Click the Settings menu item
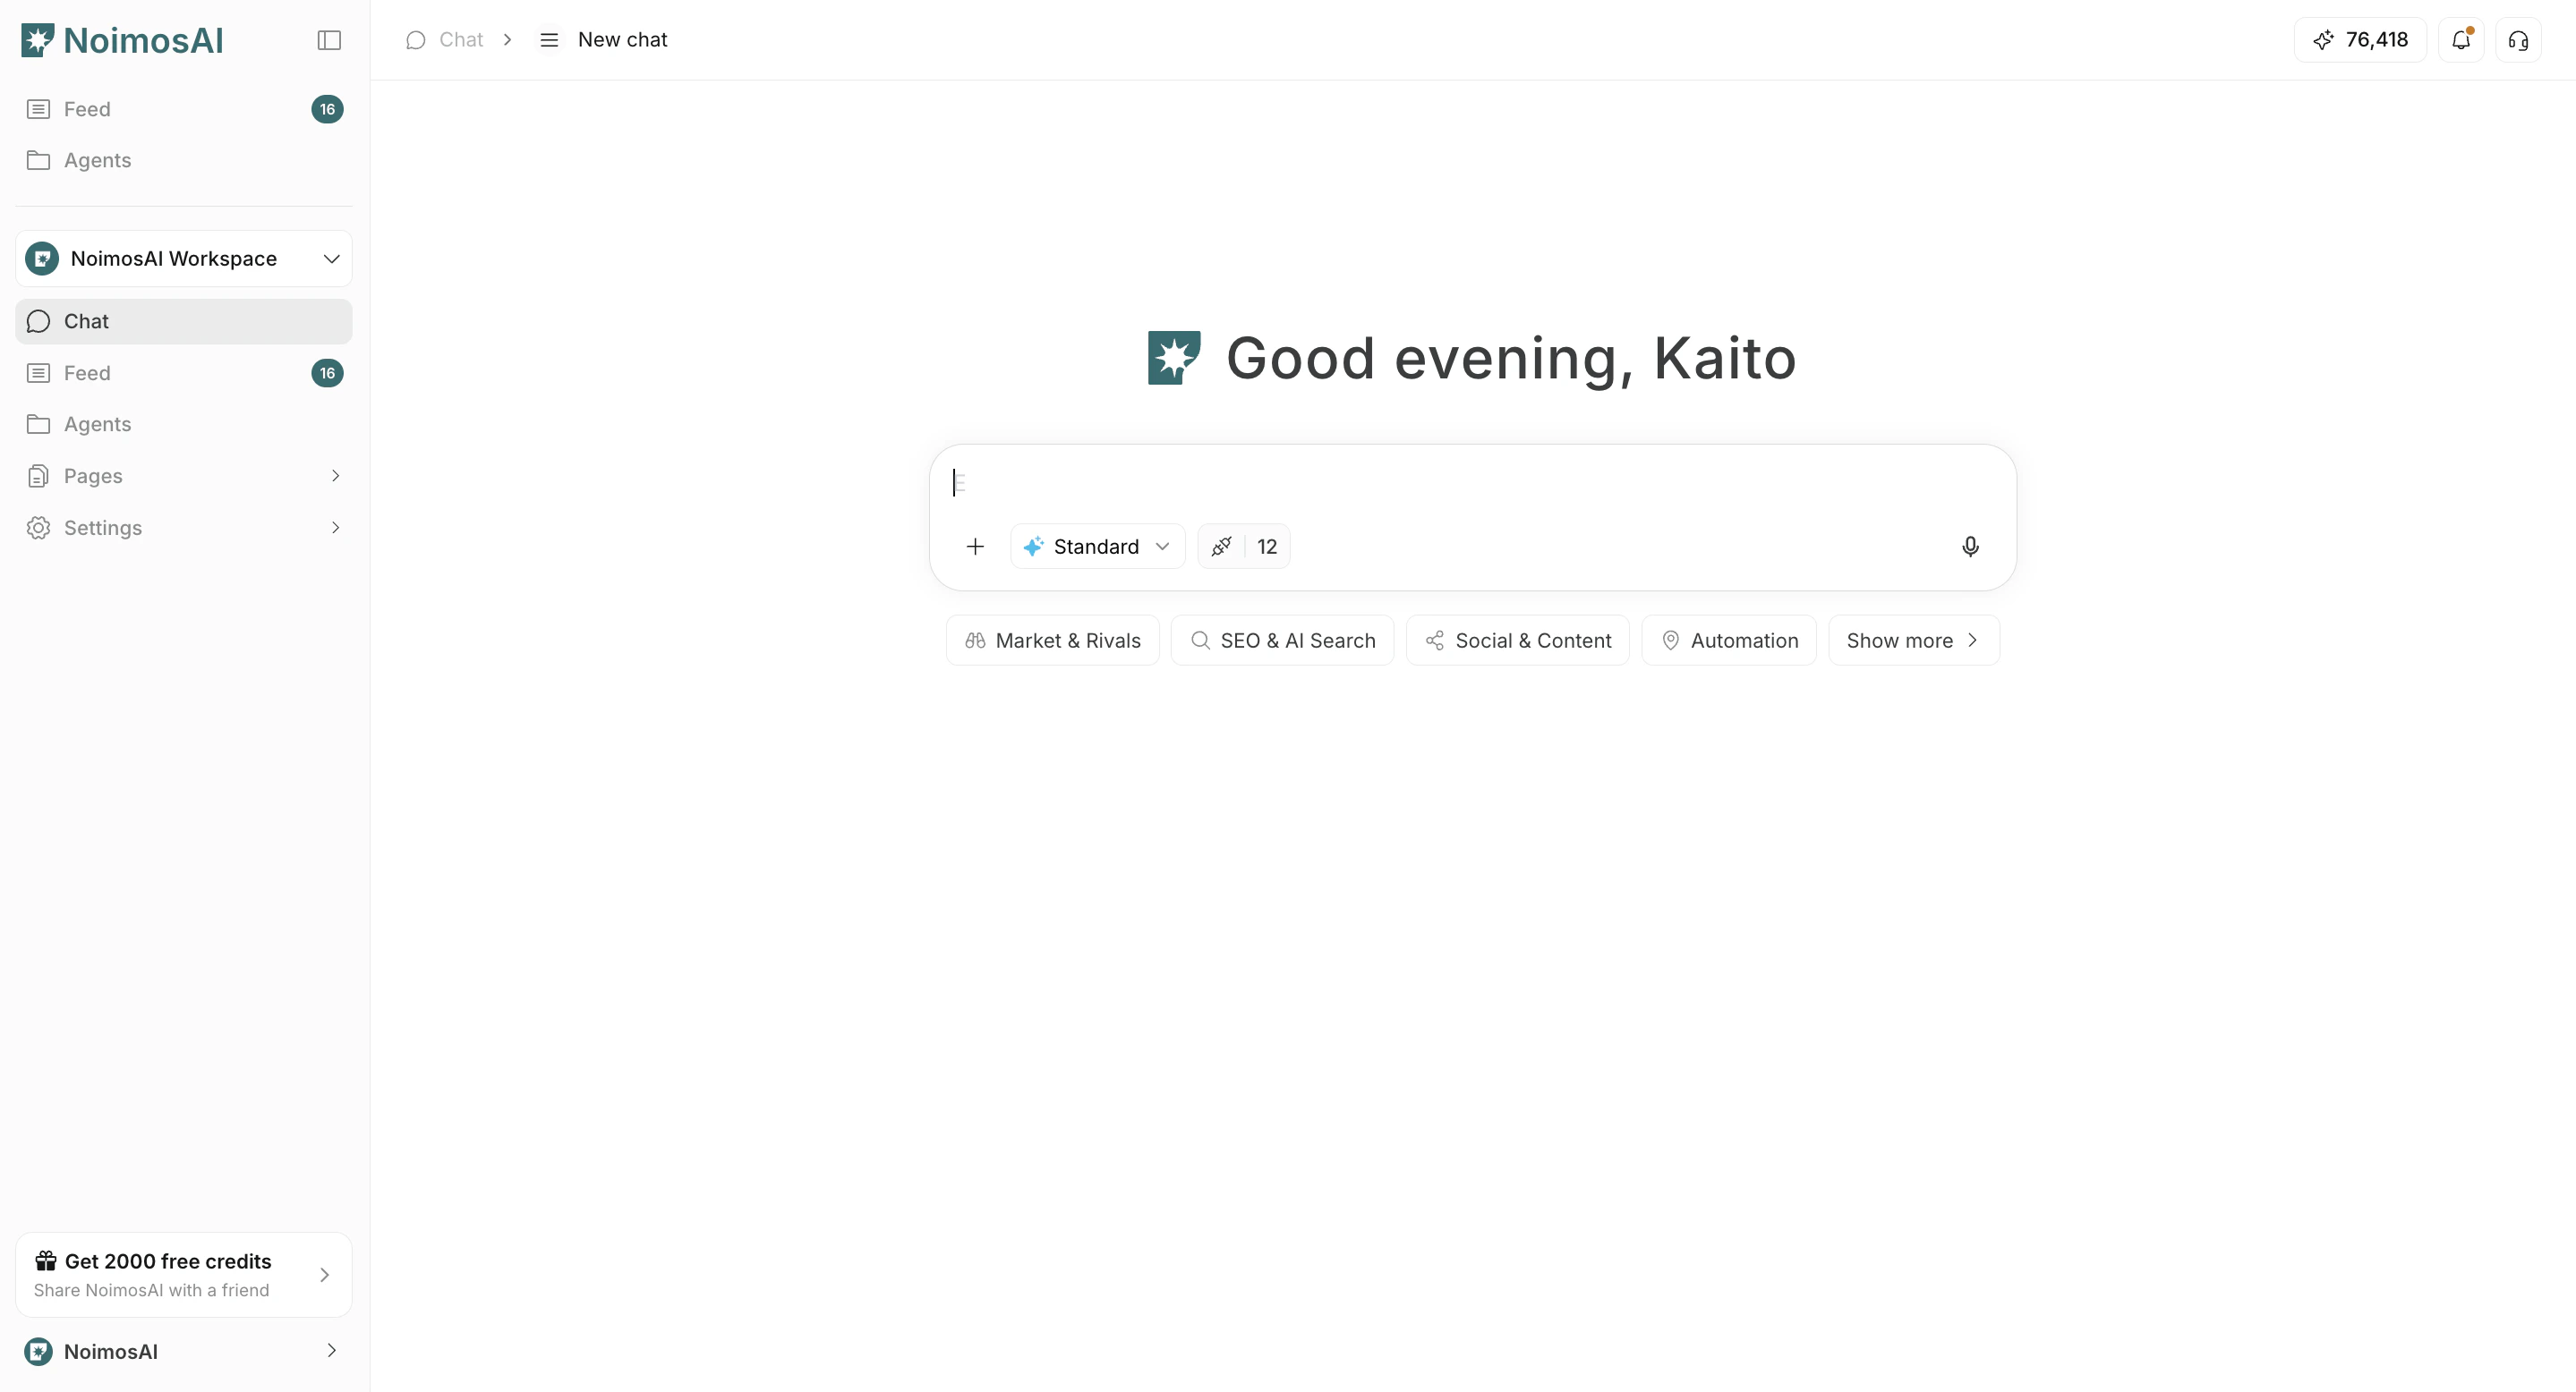 point(184,528)
